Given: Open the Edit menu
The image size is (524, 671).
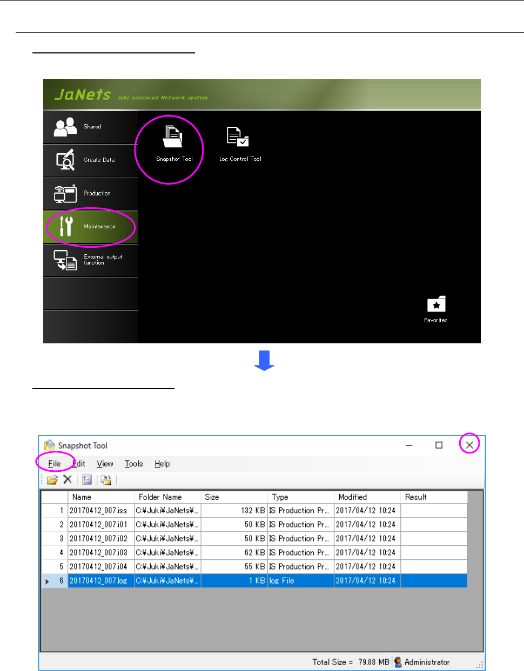Looking at the screenshot, I should pyautogui.click(x=79, y=464).
